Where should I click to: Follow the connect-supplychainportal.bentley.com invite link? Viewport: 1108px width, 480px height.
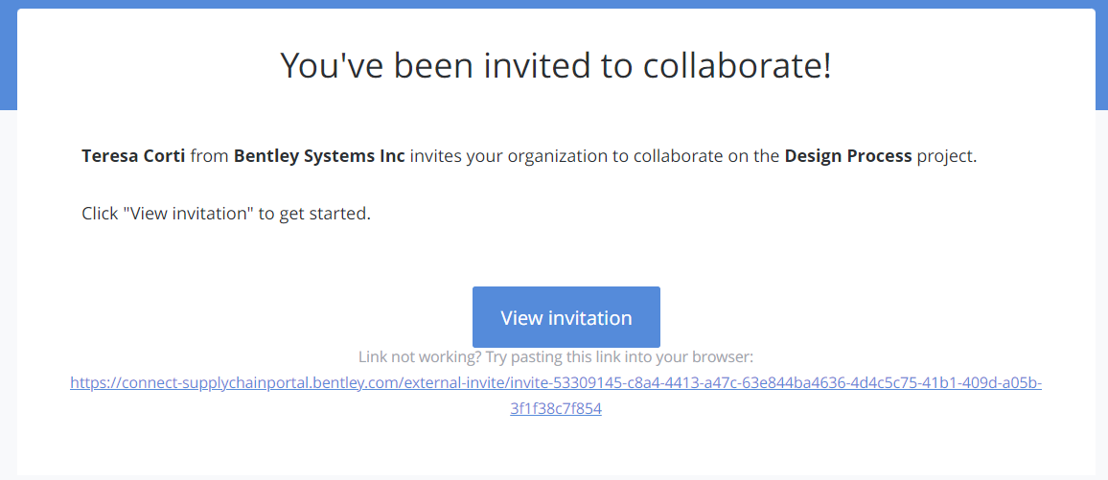point(556,396)
